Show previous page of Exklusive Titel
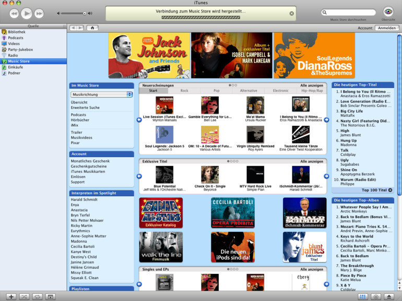402x301 pixels. click(x=139, y=176)
